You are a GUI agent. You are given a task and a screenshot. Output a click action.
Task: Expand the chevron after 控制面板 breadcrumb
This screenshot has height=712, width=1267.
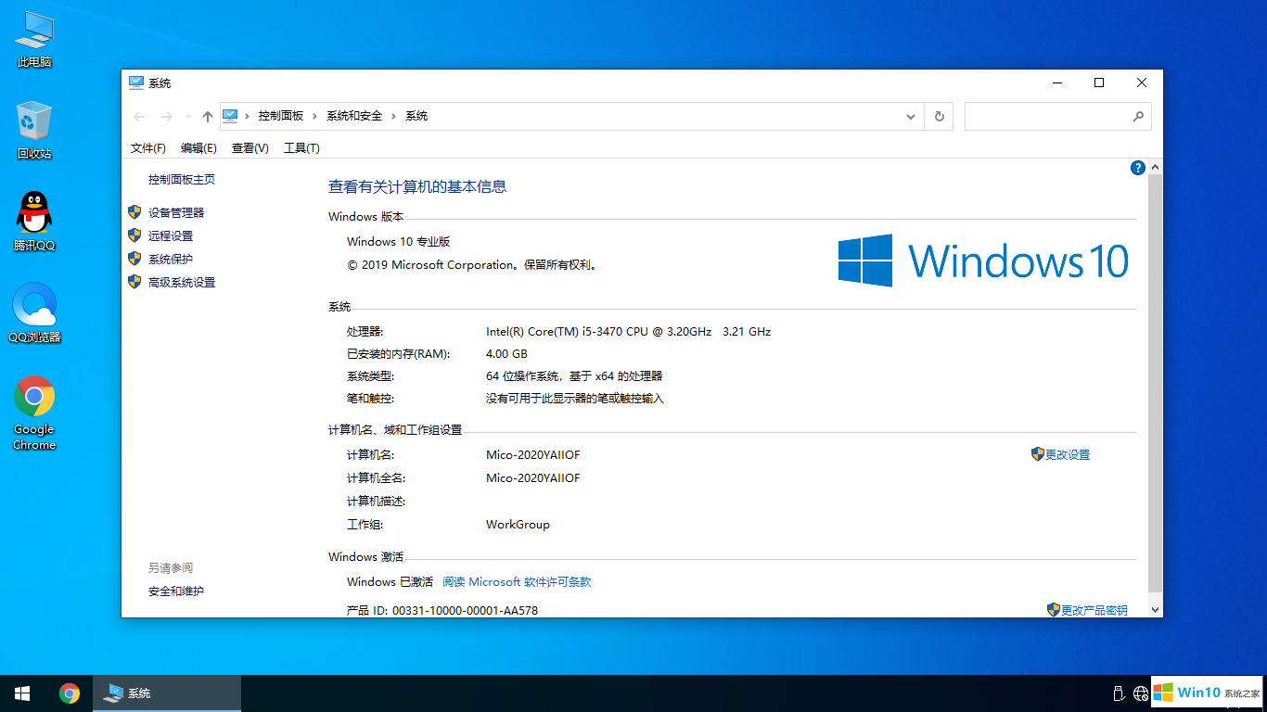[315, 116]
